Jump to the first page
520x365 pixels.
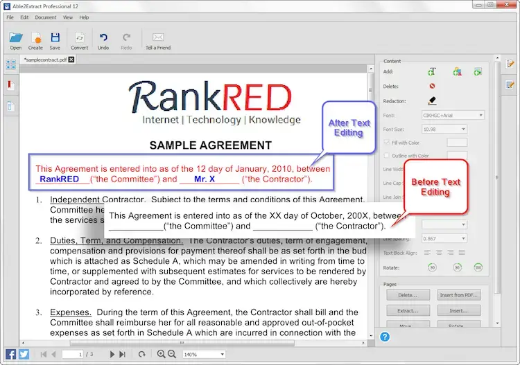[x=44, y=355]
